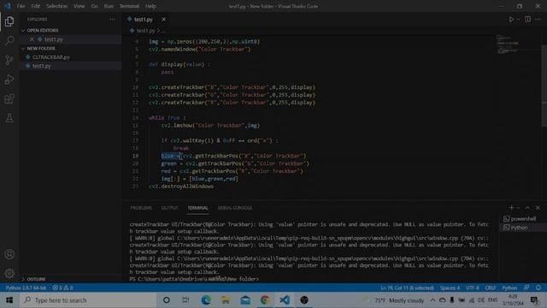Maximize the terminal panel size
Screen dimensions: 547x308
pos(527,208)
